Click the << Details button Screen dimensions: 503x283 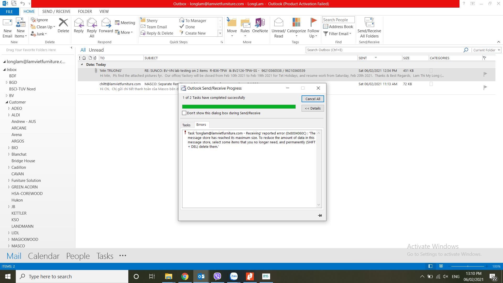313,108
